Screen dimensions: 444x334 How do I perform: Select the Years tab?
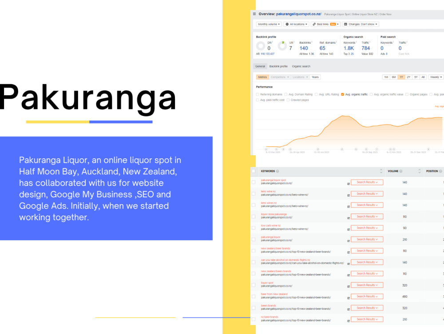(x=315, y=77)
